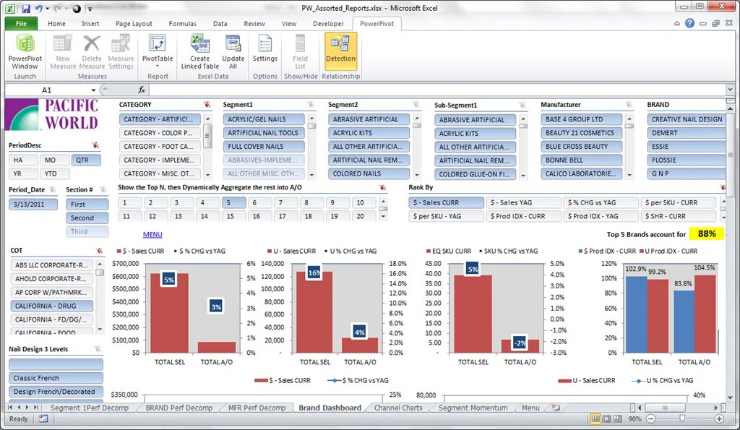Clear filter on Segment1 slicer
The height and width of the screenshot is (430, 740).
tap(311, 104)
